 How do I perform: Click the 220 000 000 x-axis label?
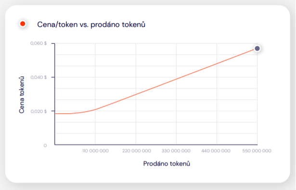pyautogui.click(x=137, y=151)
